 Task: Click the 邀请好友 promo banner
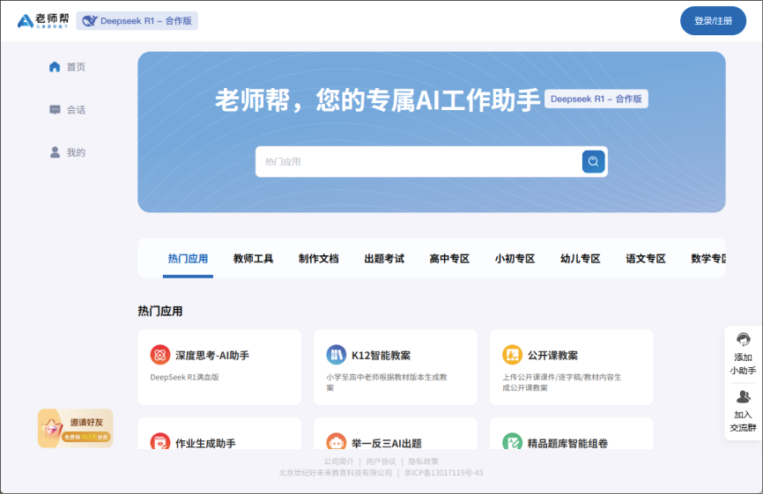75,428
